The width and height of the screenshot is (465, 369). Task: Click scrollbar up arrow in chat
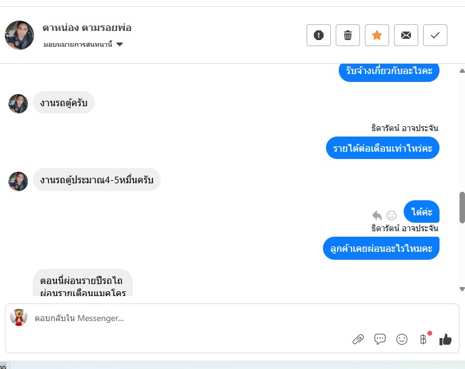(x=462, y=70)
